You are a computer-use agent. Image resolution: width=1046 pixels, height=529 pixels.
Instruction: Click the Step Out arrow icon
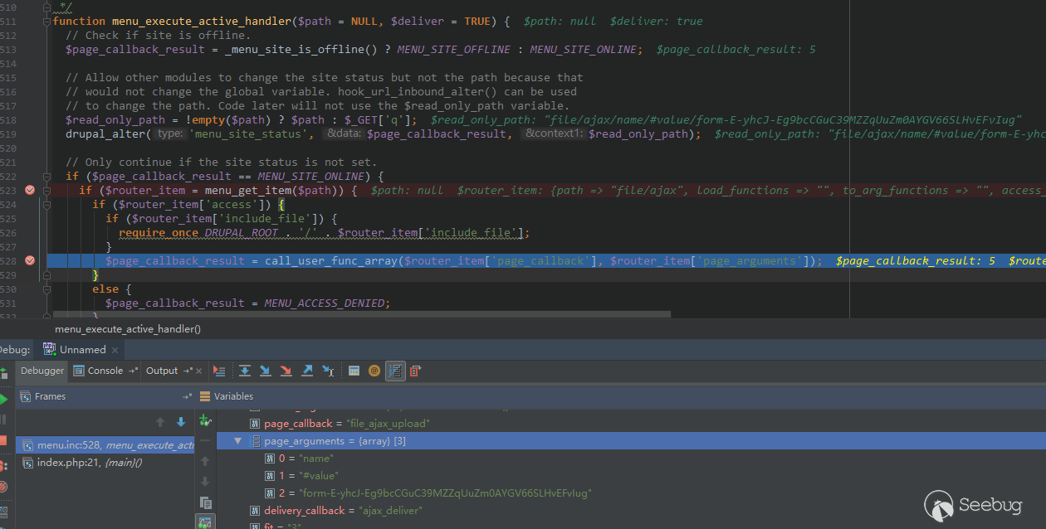click(x=306, y=371)
